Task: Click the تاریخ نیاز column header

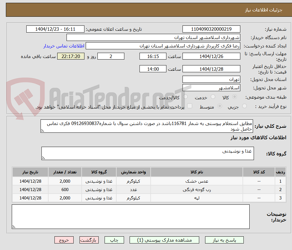Action: pos(30,172)
